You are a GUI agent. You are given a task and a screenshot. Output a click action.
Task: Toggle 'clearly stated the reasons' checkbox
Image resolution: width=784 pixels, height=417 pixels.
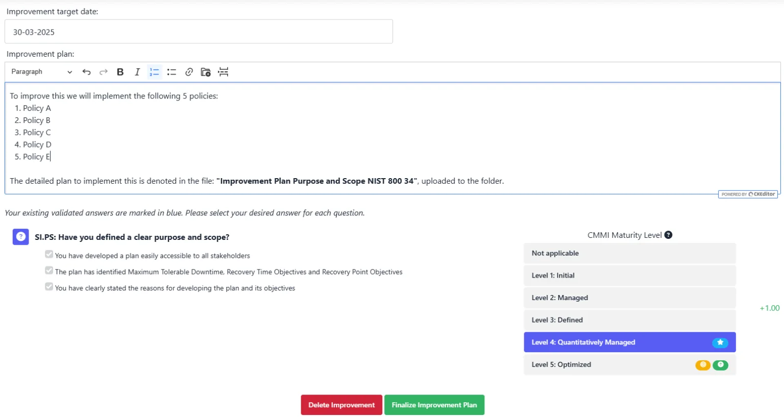tap(49, 287)
